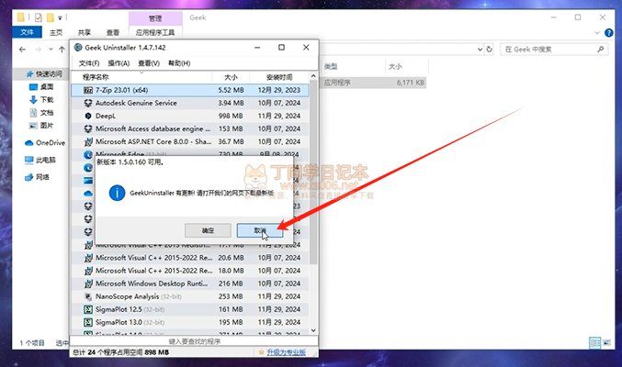Open OneDrive in Explorer sidebar

click(x=45, y=143)
